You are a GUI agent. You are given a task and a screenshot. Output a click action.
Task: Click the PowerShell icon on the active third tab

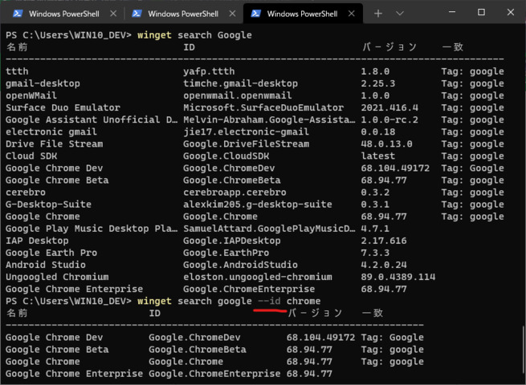pyautogui.click(x=255, y=14)
